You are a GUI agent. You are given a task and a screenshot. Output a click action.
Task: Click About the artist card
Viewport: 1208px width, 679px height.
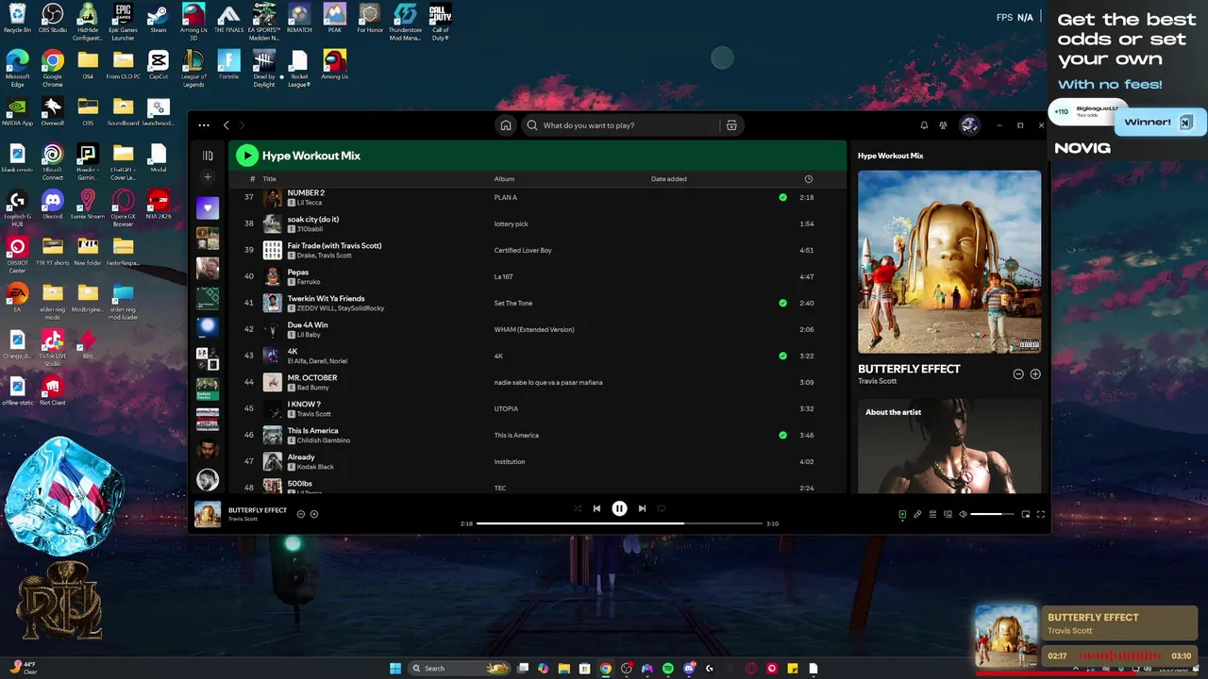click(x=949, y=445)
